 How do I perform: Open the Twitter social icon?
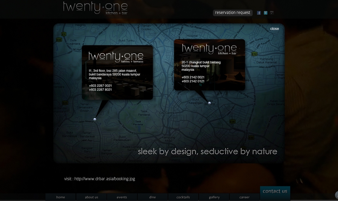coord(265,13)
